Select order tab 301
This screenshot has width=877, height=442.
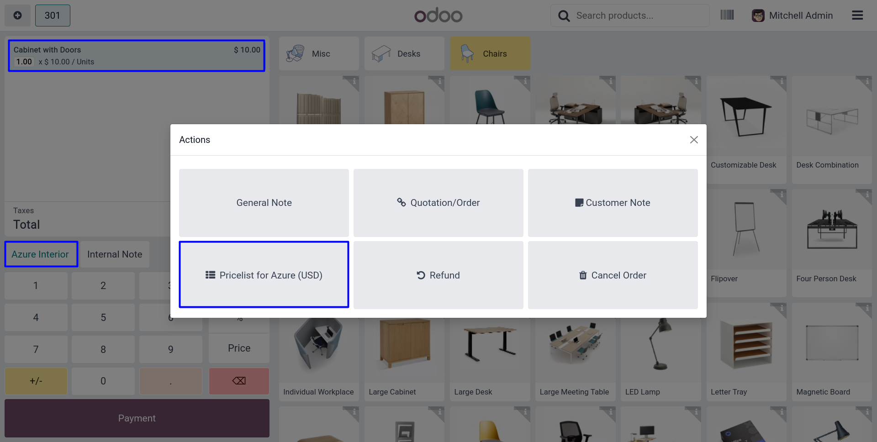[x=53, y=16]
